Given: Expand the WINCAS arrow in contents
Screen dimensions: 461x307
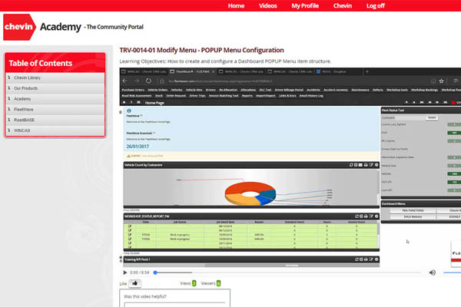Looking at the screenshot, I should (9, 130).
